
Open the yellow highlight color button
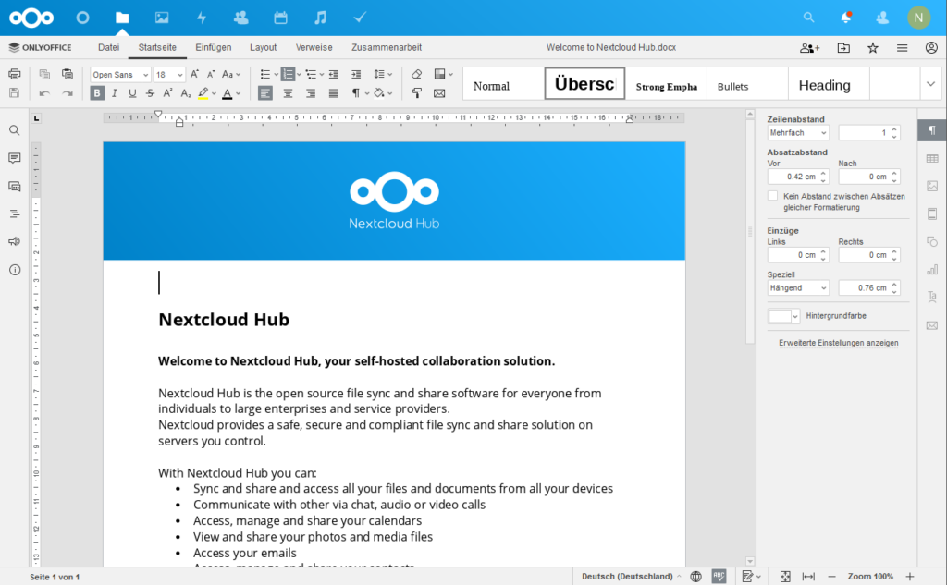[203, 93]
